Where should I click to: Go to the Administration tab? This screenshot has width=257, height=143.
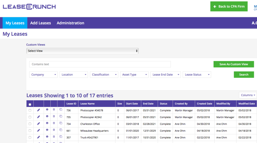point(71,23)
